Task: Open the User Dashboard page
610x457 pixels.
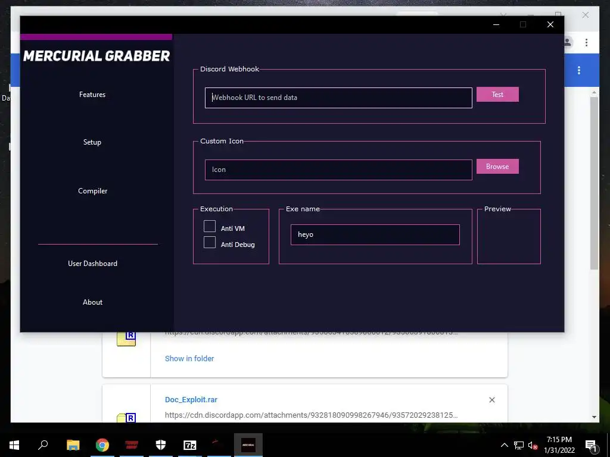Action: click(92, 264)
